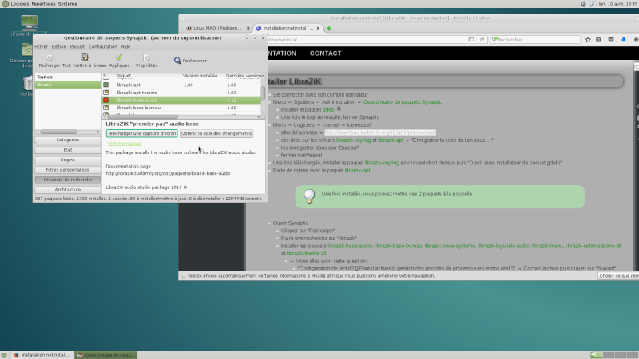The height and width of the screenshot is (359, 639).
Task: Close the installation:netinstal Firefox tab
Action: 318,28
